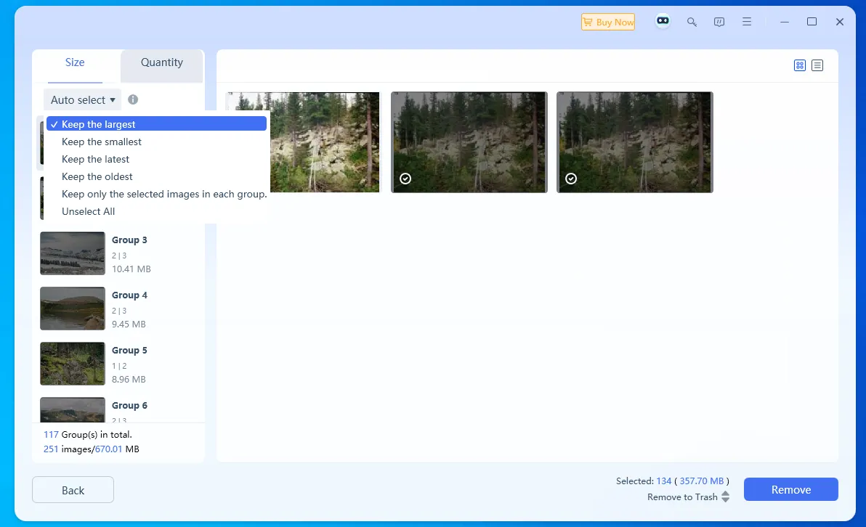The image size is (866, 527).
Task: Switch to list view icon
Action: tap(817, 65)
